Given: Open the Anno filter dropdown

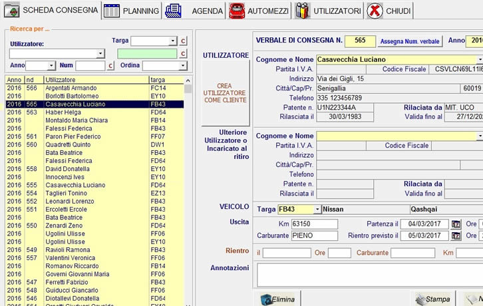Looking at the screenshot, I should click(x=51, y=66).
